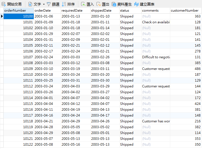202x149 pixels.
Task: Select the orderDate column header
Action: pos(47,11)
